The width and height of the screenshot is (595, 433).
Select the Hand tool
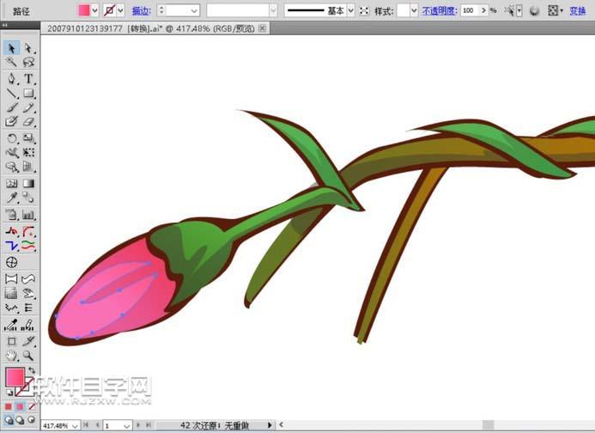(11, 355)
